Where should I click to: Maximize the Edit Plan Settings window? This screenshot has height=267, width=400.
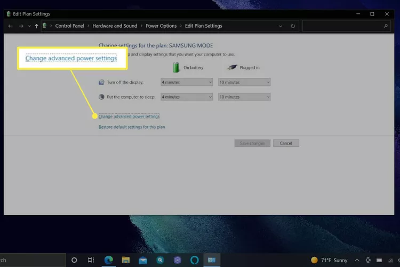tap(372, 14)
